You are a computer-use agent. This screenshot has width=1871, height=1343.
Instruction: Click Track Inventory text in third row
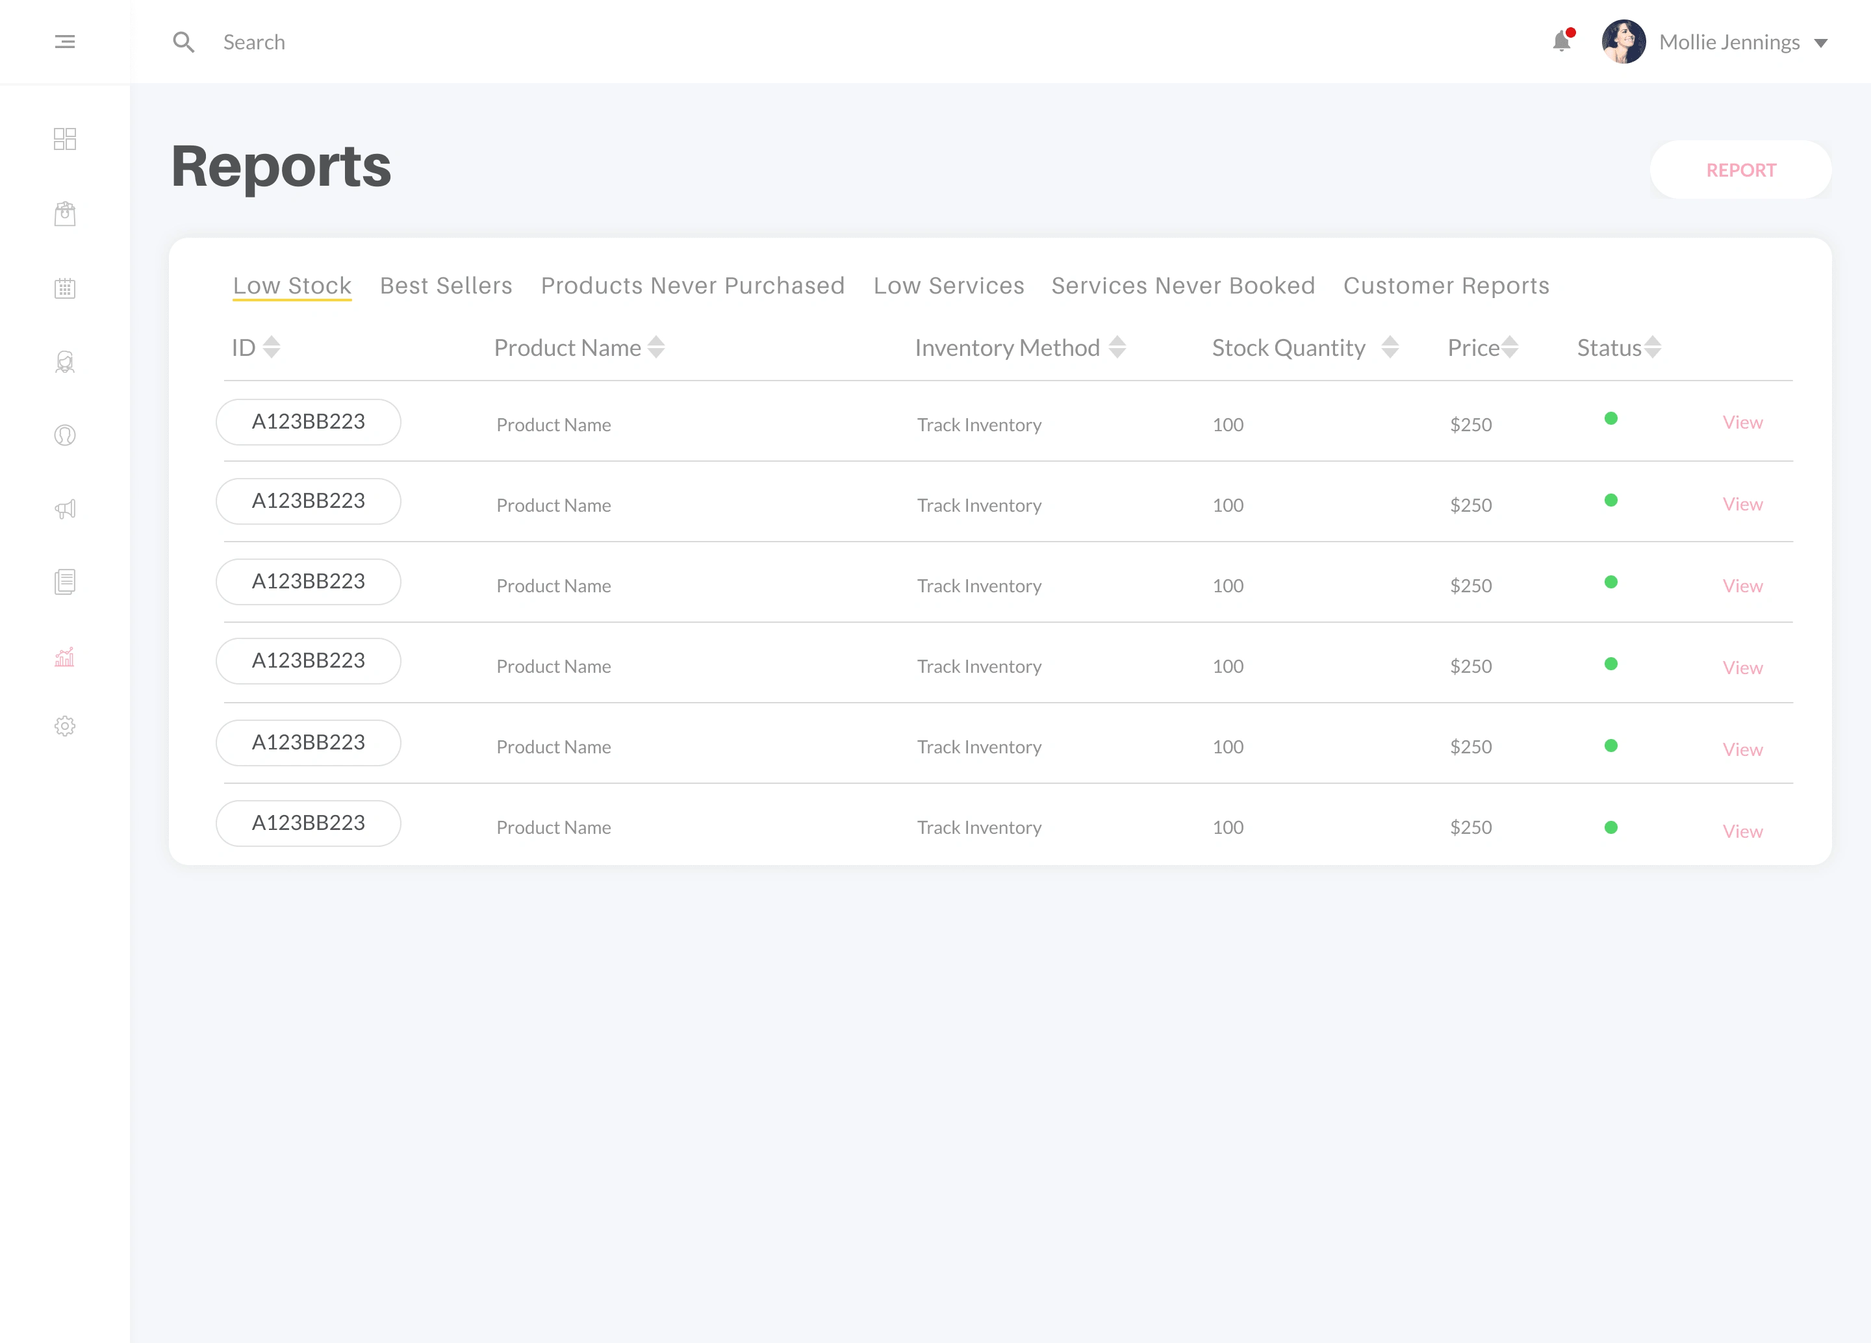click(979, 586)
